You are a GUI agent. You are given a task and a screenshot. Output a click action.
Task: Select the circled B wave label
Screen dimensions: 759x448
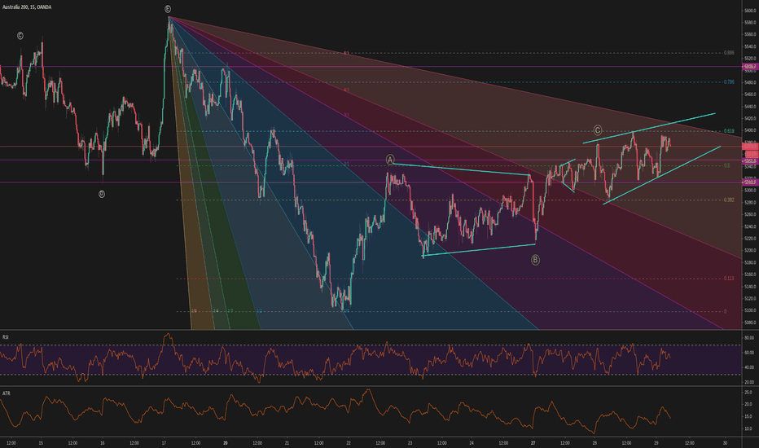535,260
